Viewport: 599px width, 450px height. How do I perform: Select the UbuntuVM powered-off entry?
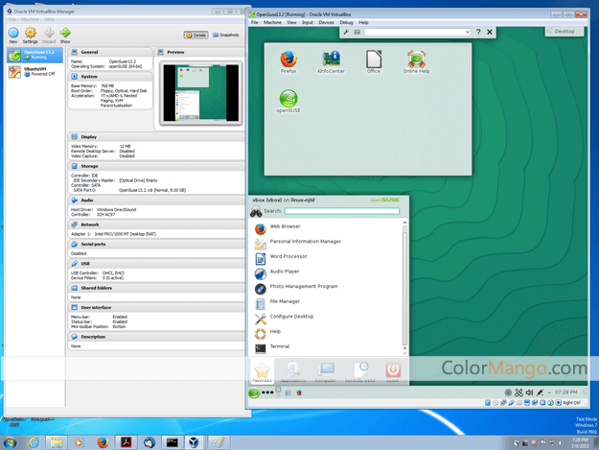pos(35,72)
